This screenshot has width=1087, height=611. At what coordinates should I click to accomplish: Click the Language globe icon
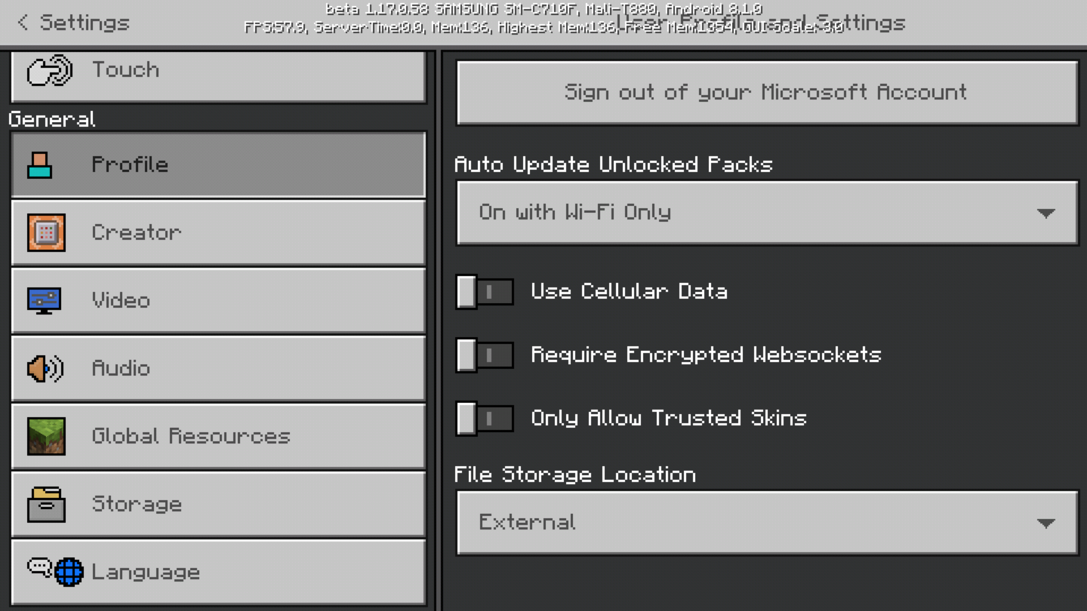tap(69, 572)
